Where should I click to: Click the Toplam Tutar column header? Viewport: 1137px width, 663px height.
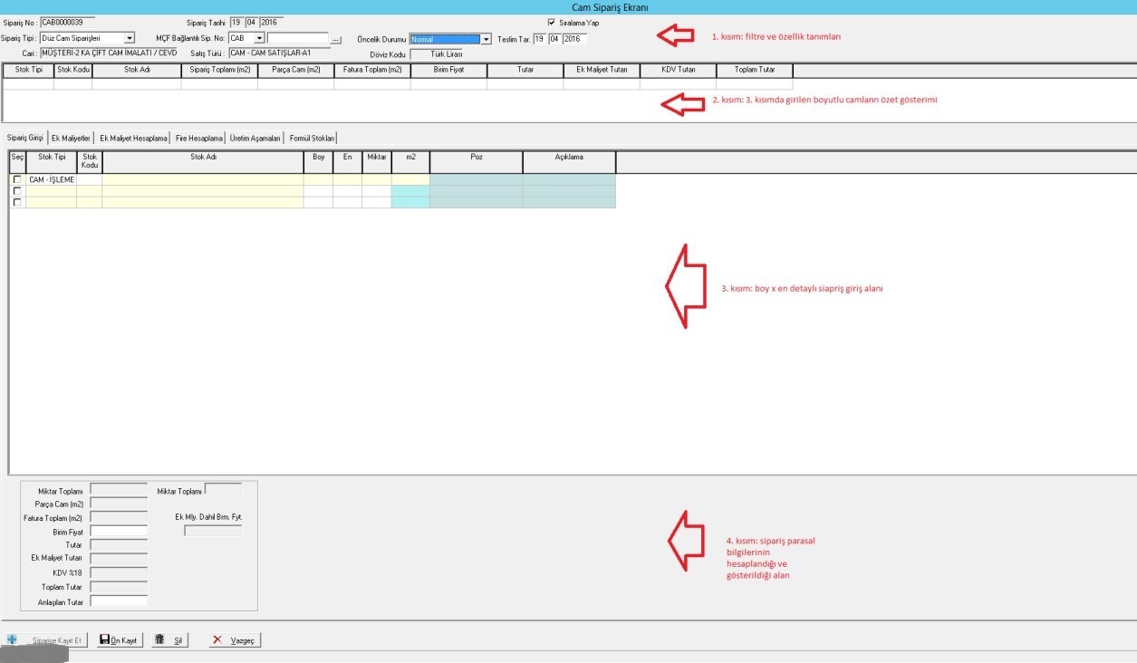755,70
